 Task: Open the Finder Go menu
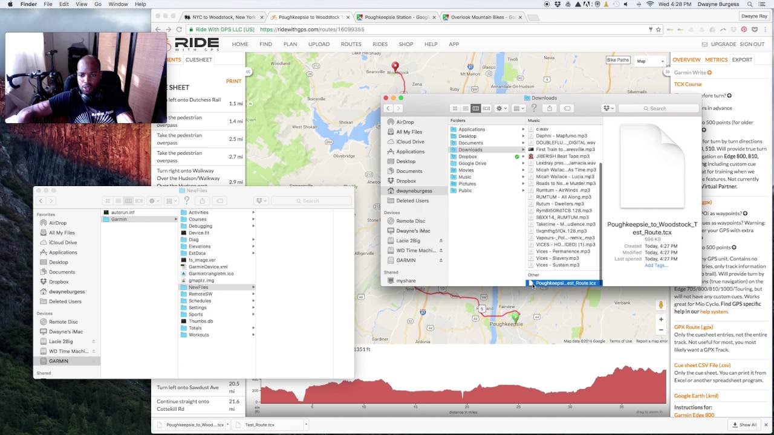click(97, 4)
